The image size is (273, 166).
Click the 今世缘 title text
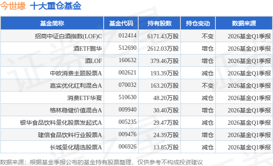click(13, 6)
